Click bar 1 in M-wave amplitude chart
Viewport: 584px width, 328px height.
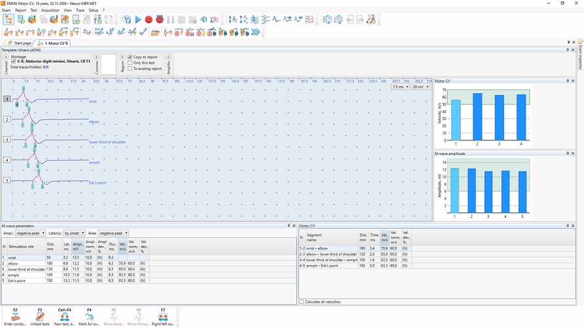455,190
